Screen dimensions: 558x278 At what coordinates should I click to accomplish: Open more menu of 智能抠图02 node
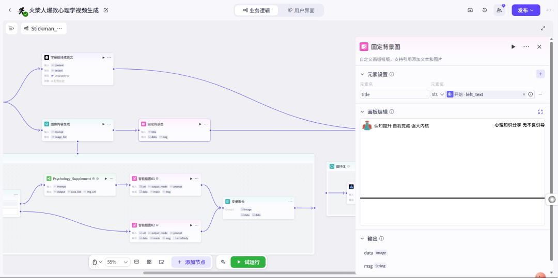pos(197,225)
